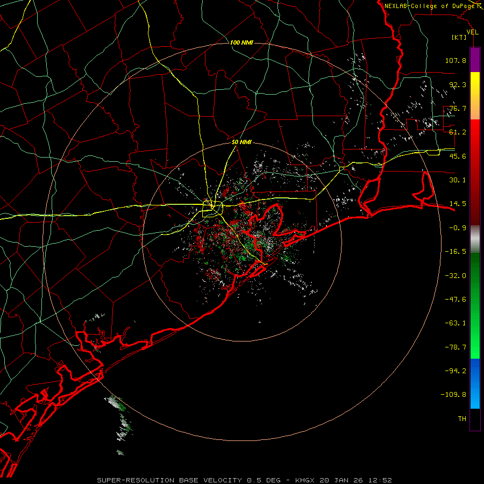
Task: Click the -63.1 legend value
Action: tap(455, 323)
